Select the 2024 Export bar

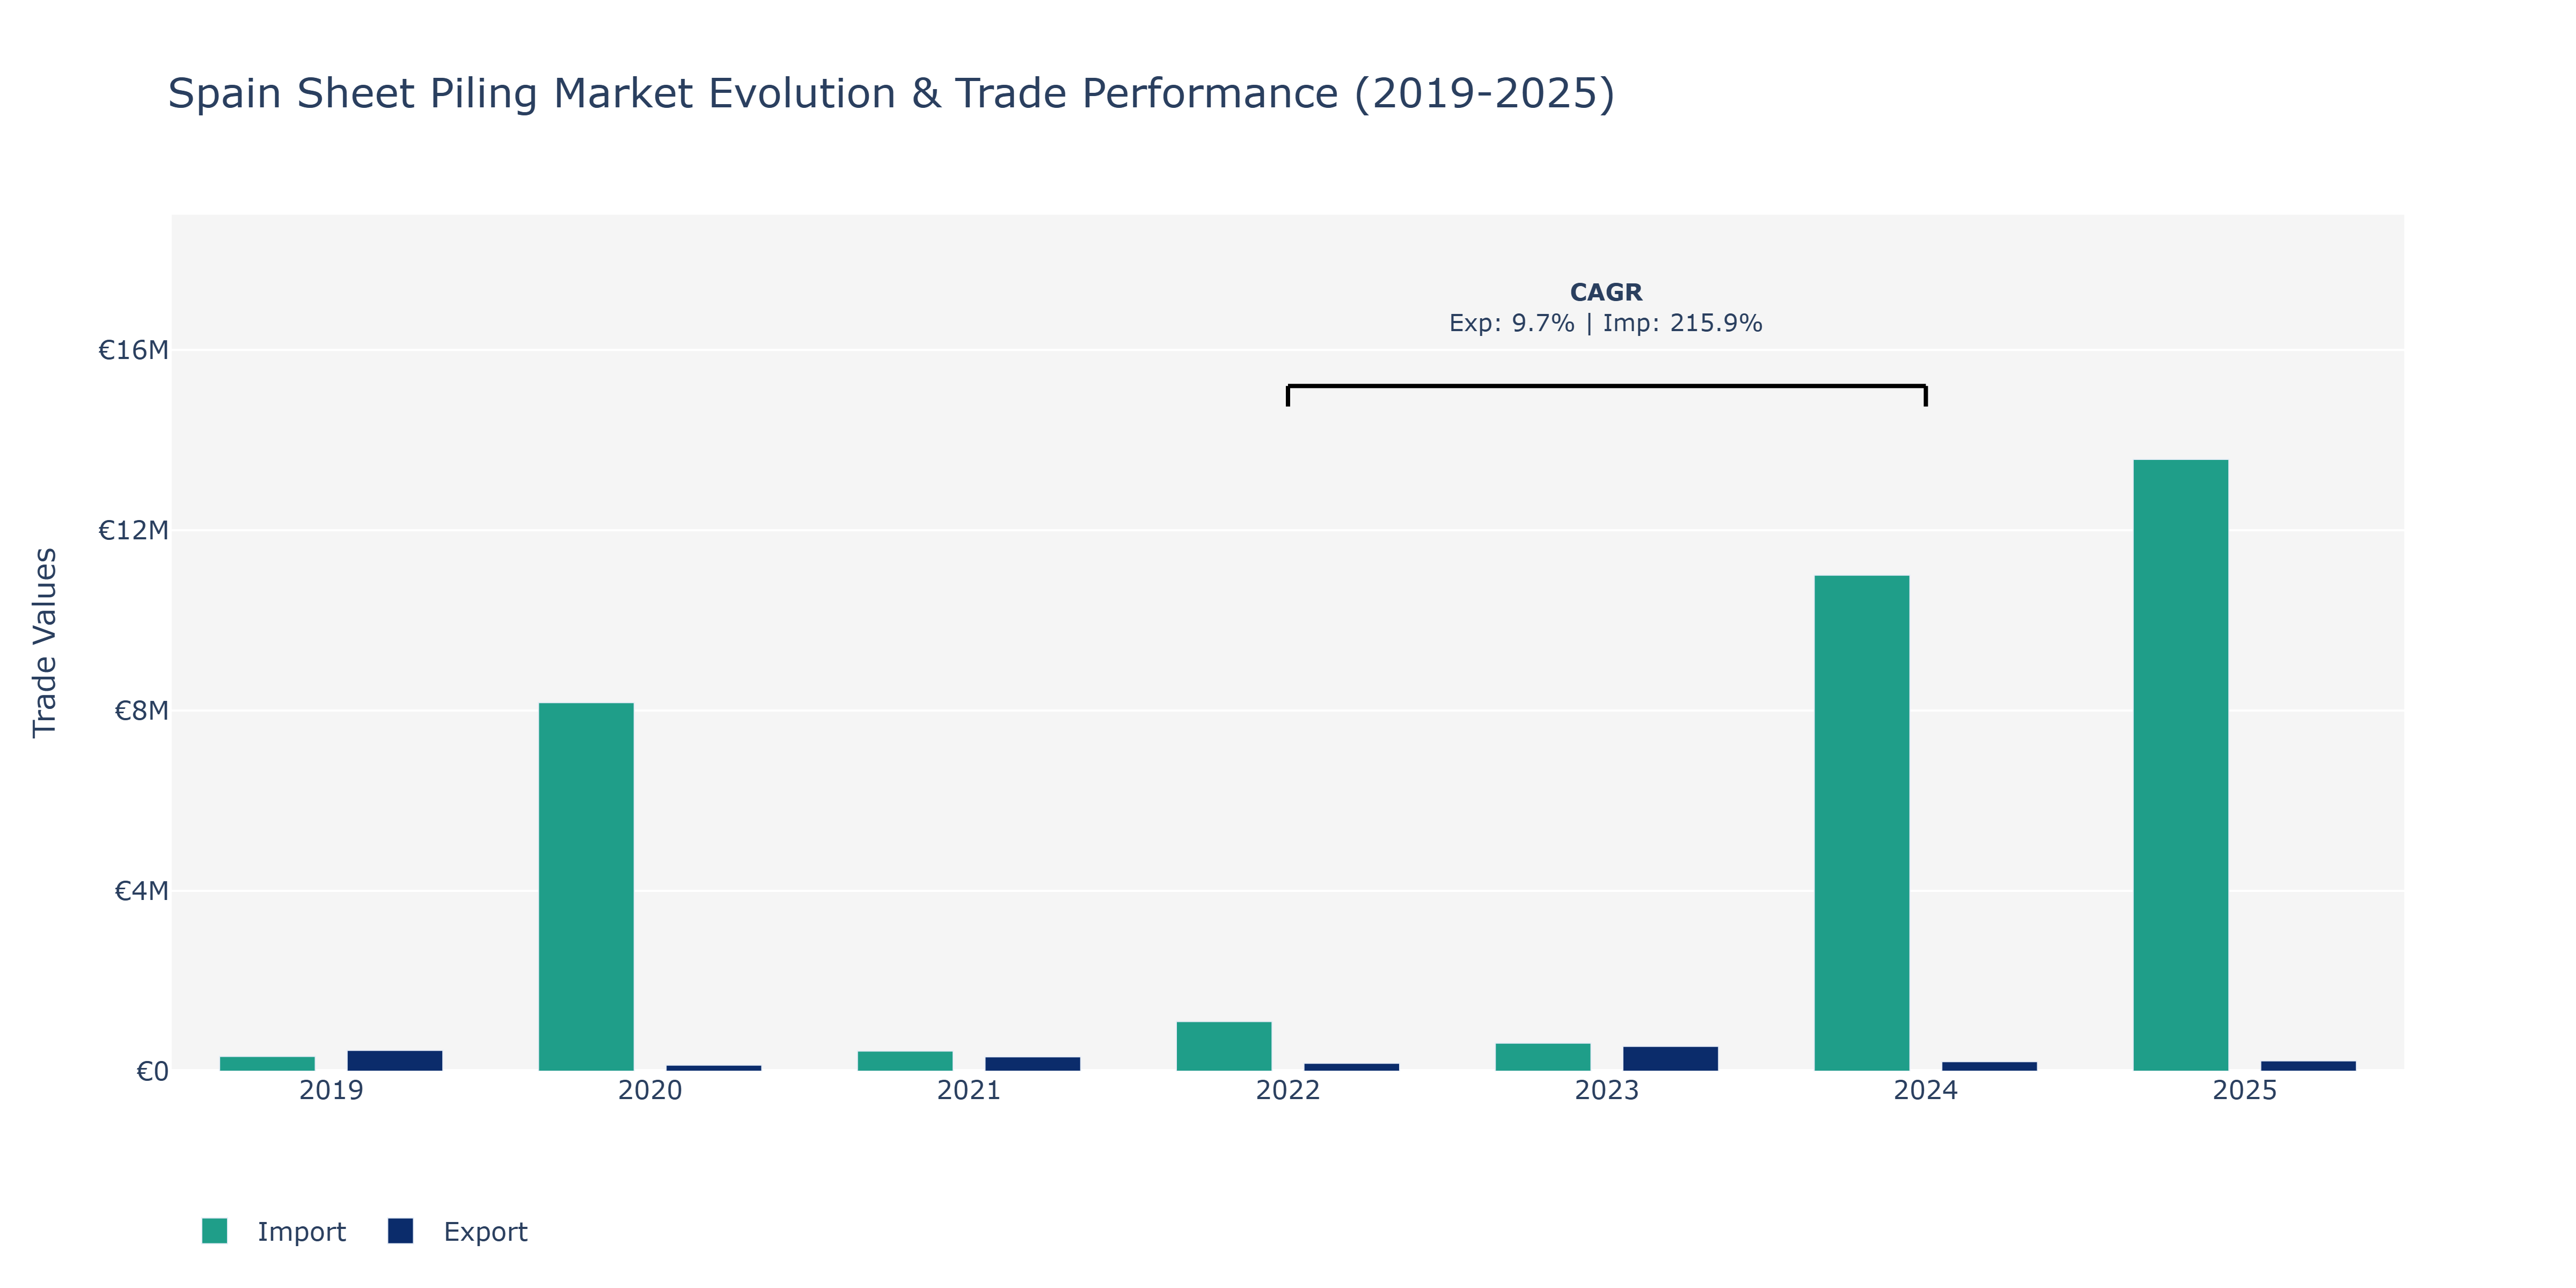[x=1989, y=1066]
